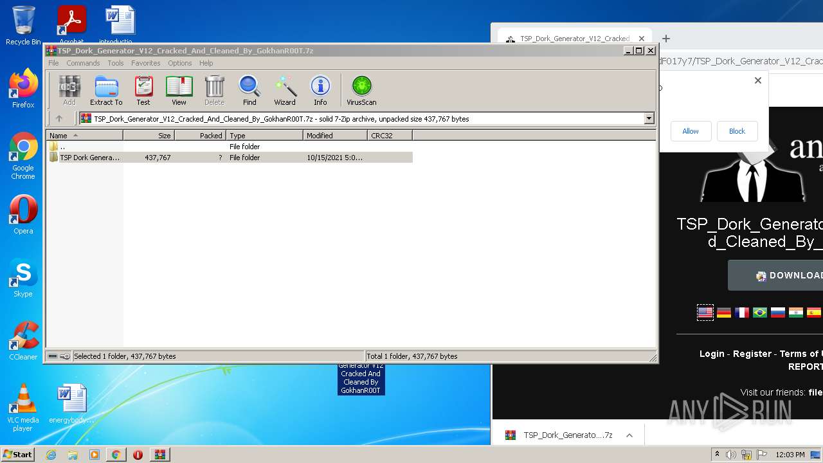This screenshot has height=463, width=823.
Task: Sort by Type column header
Action: [x=264, y=136]
